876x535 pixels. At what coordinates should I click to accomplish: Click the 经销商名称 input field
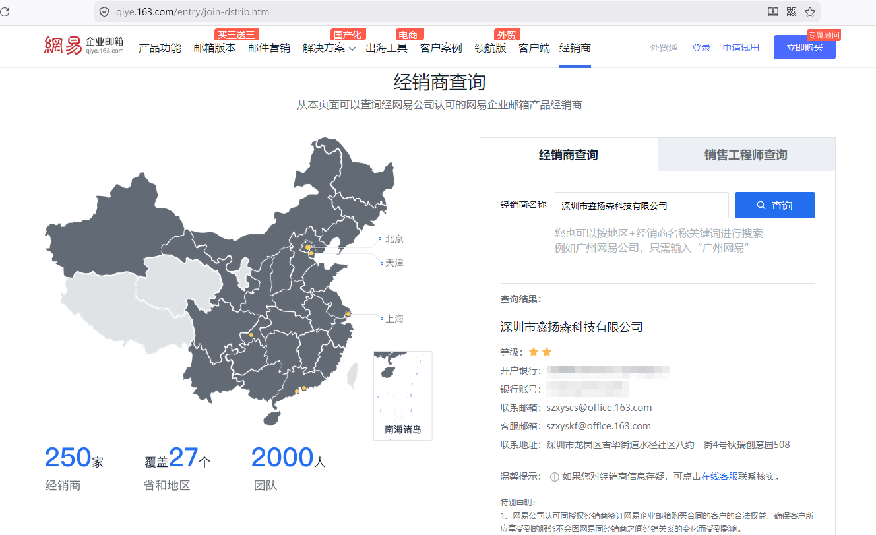(x=642, y=205)
